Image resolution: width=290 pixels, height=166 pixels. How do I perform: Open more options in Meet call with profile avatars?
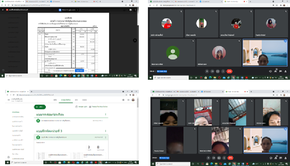click(x=223, y=71)
